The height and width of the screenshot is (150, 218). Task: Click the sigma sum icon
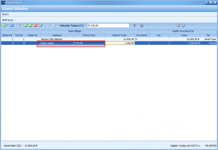coord(135,26)
